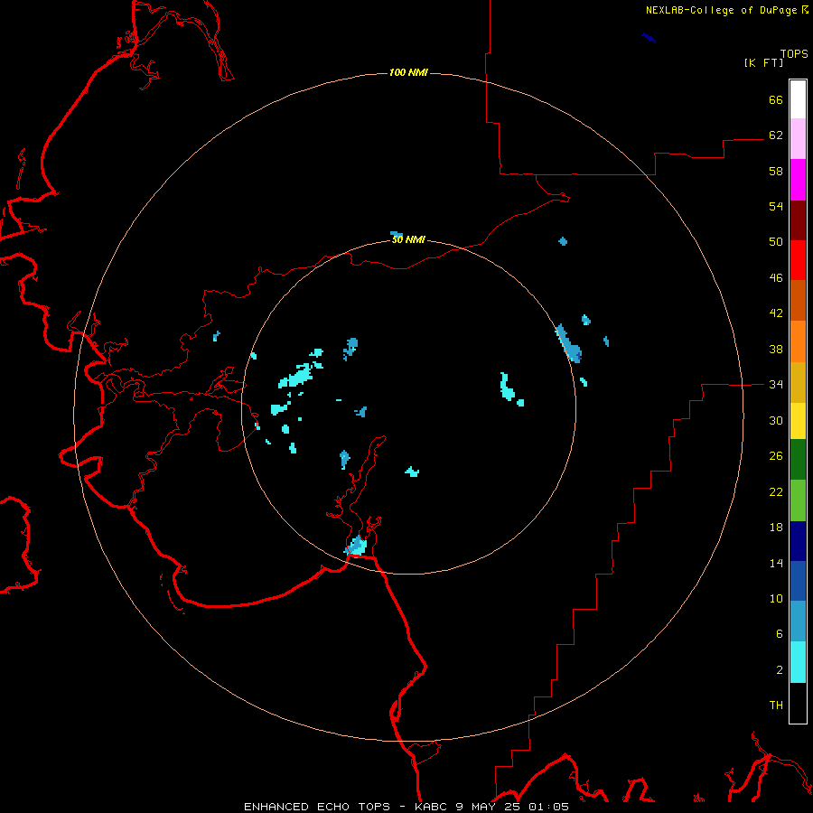The image size is (813, 813).
Task: Select the 2 scale label
Action: [779, 670]
